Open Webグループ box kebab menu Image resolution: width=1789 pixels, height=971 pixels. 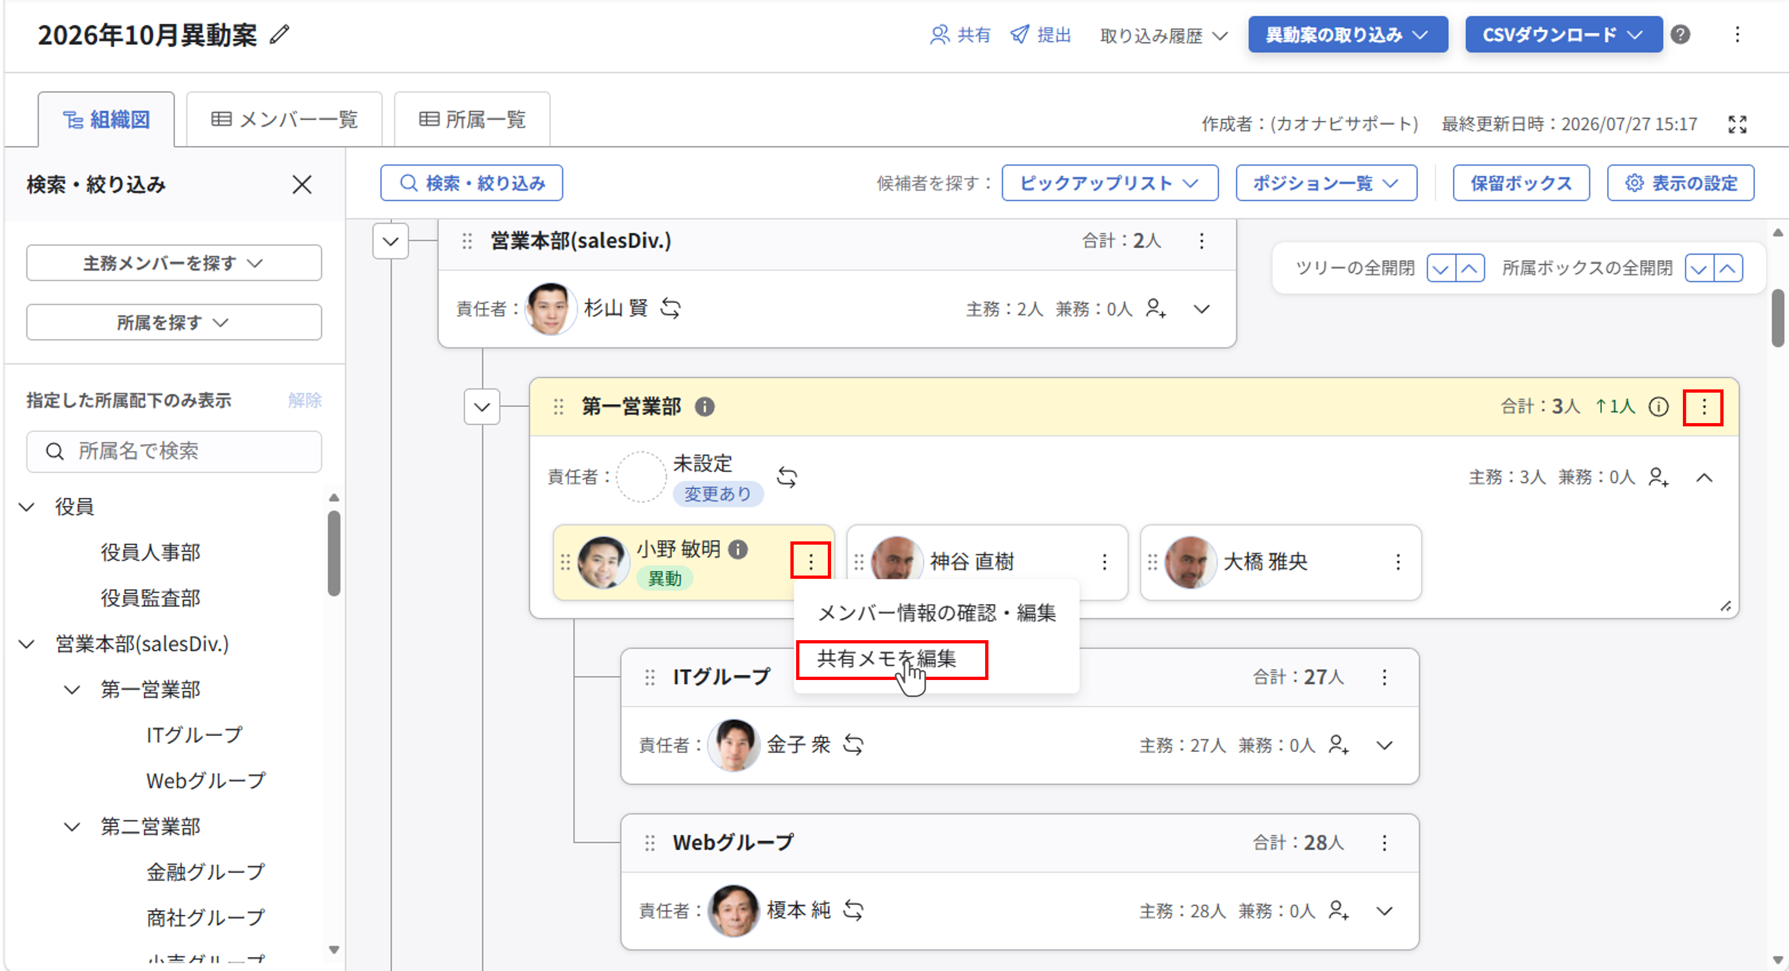click(x=1384, y=843)
